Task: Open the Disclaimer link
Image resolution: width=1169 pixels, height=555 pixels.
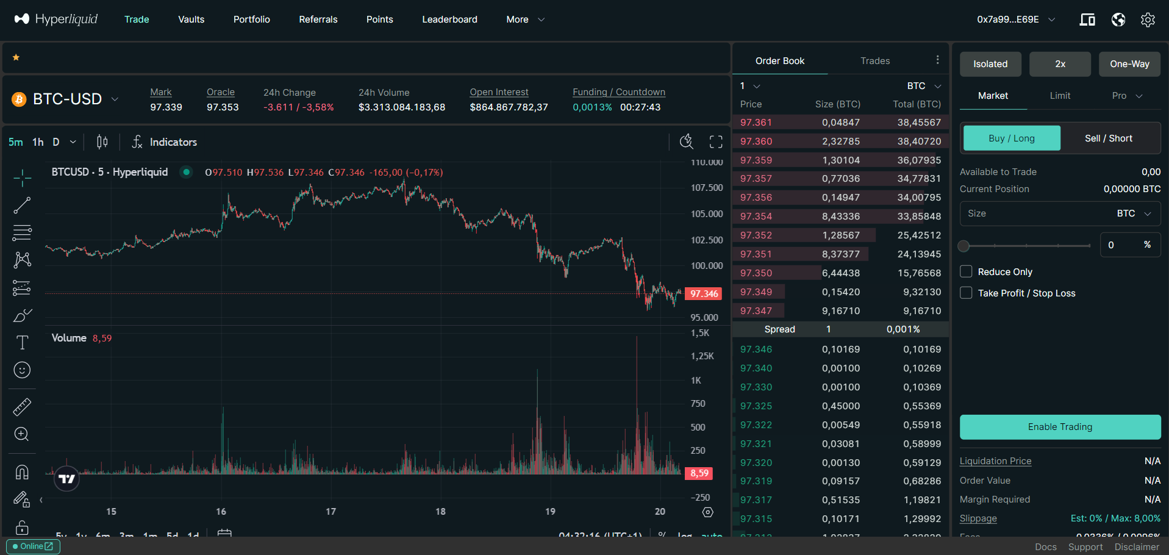Action: 1137,547
